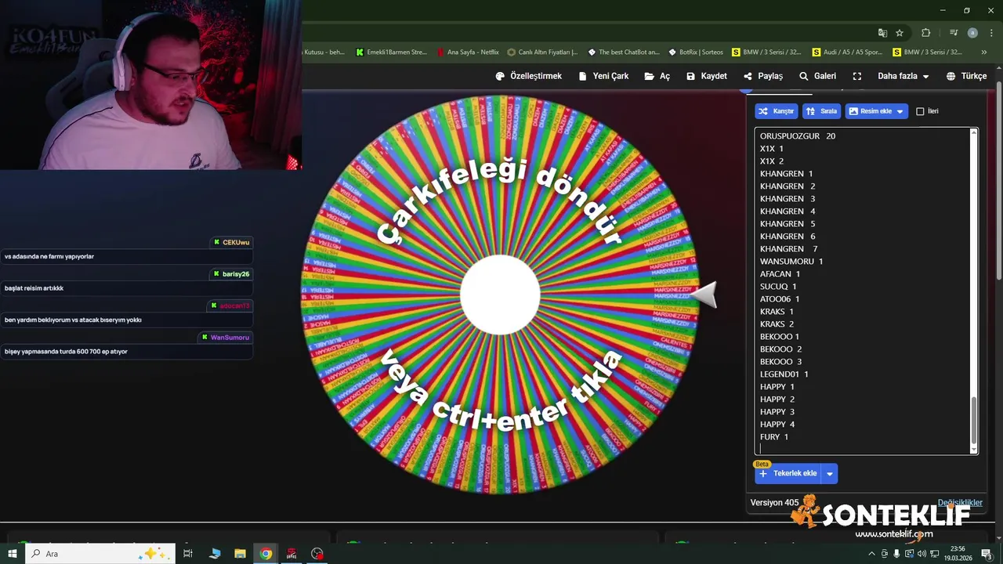Viewport: 1003px width, 564px height.
Task: Shuffle entries with Karıştır button
Action: (777, 111)
